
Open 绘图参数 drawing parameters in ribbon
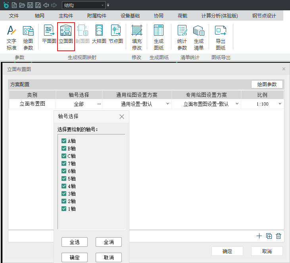[28, 37]
